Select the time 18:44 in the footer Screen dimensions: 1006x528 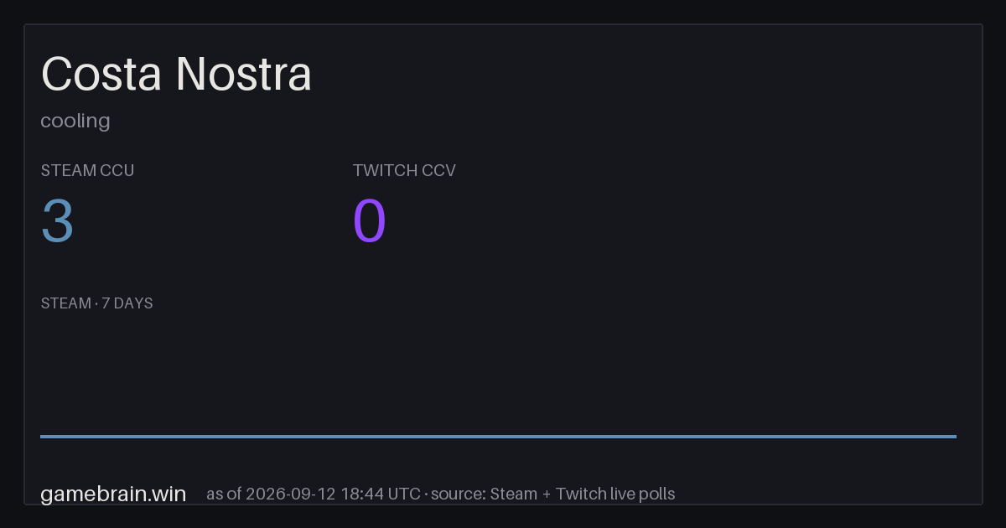tap(362, 494)
